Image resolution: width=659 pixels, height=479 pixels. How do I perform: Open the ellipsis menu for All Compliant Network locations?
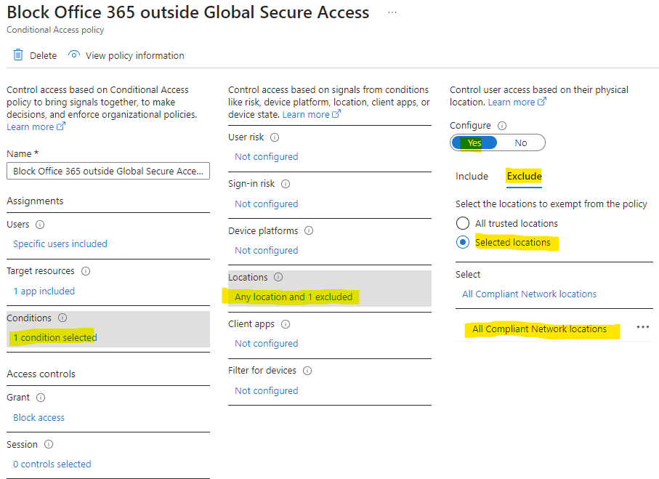(x=642, y=327)
